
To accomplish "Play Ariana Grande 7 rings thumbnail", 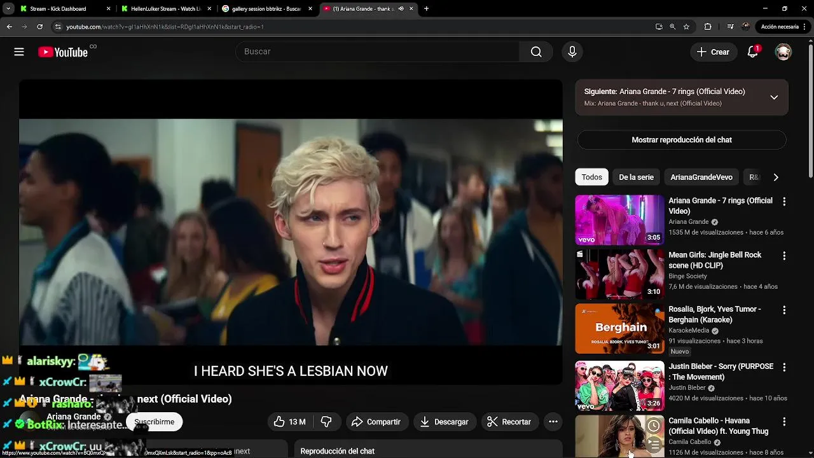I will pos(619,220).
